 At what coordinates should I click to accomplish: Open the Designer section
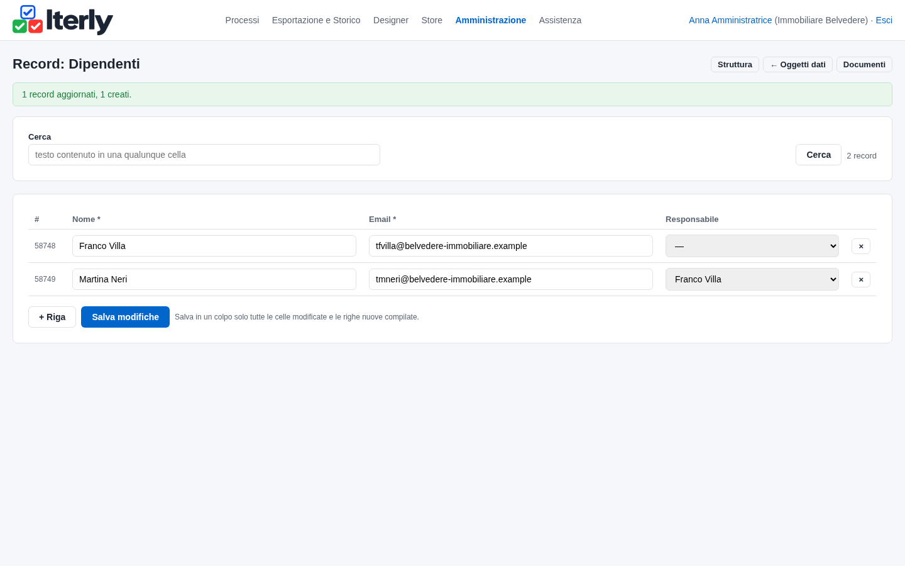coord(391,20)
